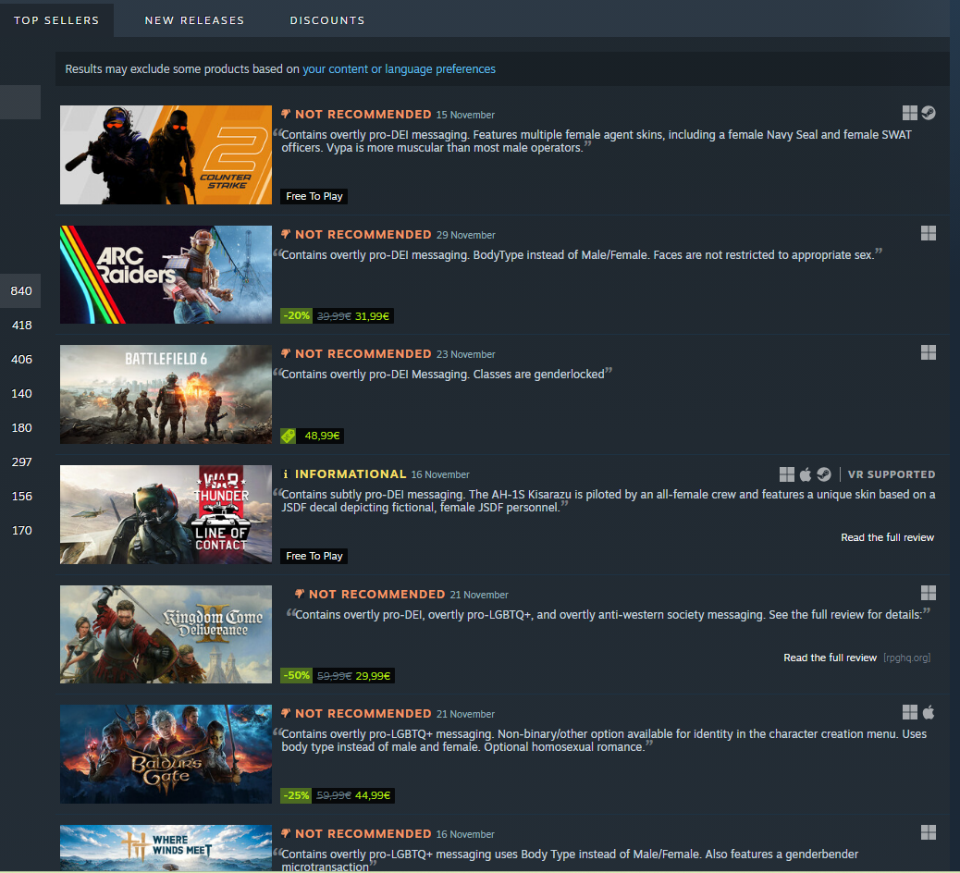Click the ARC Raiders 31,99€ discounted price
The width and height of the screenshot is (960, 873).
click(x=372, y=316)
